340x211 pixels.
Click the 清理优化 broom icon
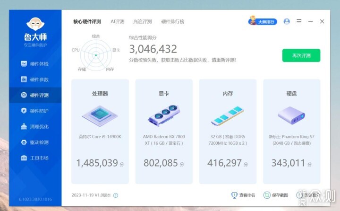click(x=24, y=126)
